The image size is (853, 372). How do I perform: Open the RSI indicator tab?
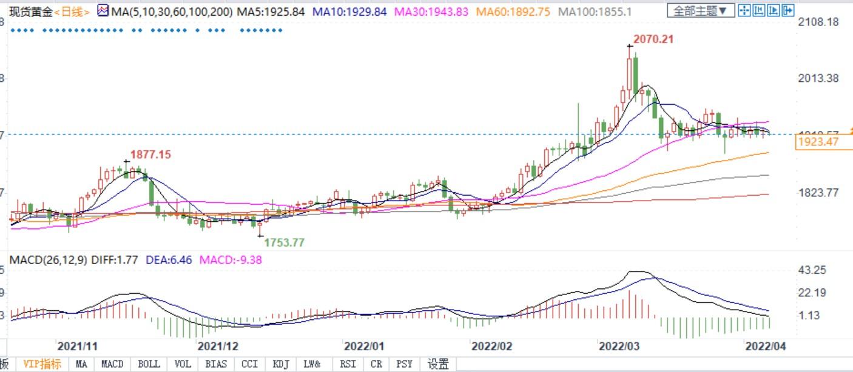pos(348,364)
